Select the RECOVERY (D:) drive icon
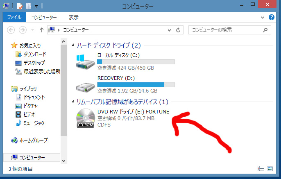 (x=85, y=87)
